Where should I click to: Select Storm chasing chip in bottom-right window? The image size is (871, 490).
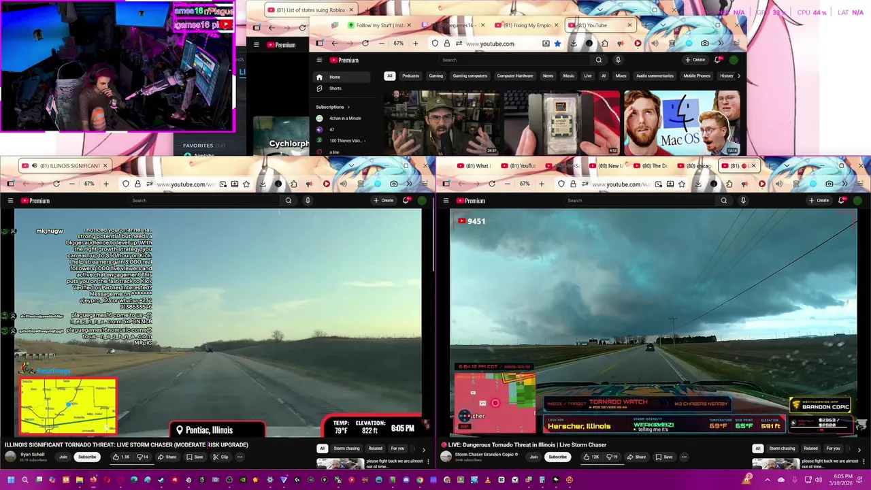click(x=782, y=448)
